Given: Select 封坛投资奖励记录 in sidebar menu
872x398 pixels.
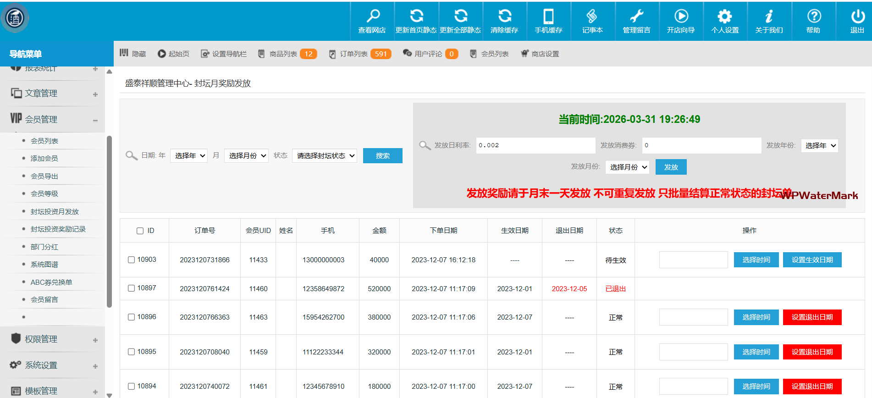Looking at the screenshot, I should pyautogui.click(x=58, y=229).
